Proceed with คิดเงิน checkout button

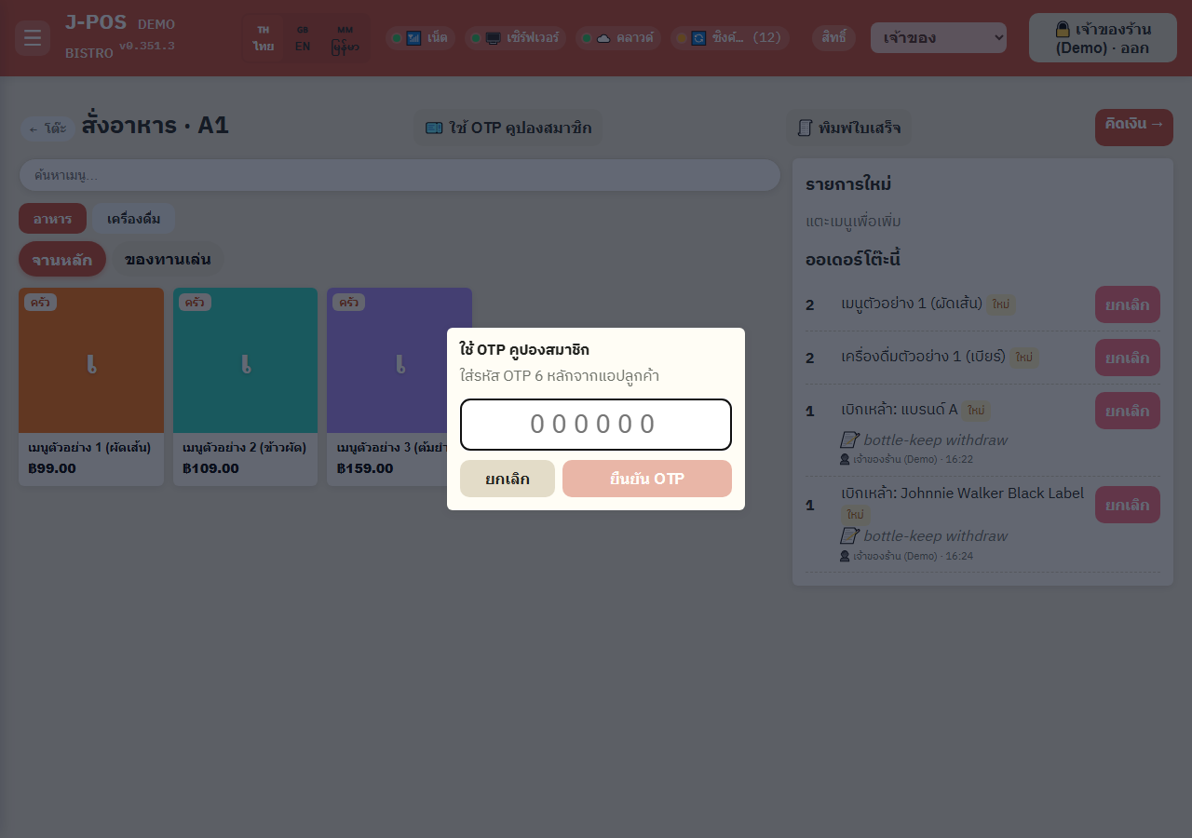click(1134, 128)
